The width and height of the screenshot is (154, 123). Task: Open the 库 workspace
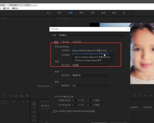pos(124,13)
